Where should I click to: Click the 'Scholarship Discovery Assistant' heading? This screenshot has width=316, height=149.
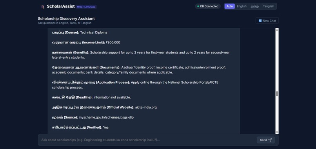click(66, 19)
